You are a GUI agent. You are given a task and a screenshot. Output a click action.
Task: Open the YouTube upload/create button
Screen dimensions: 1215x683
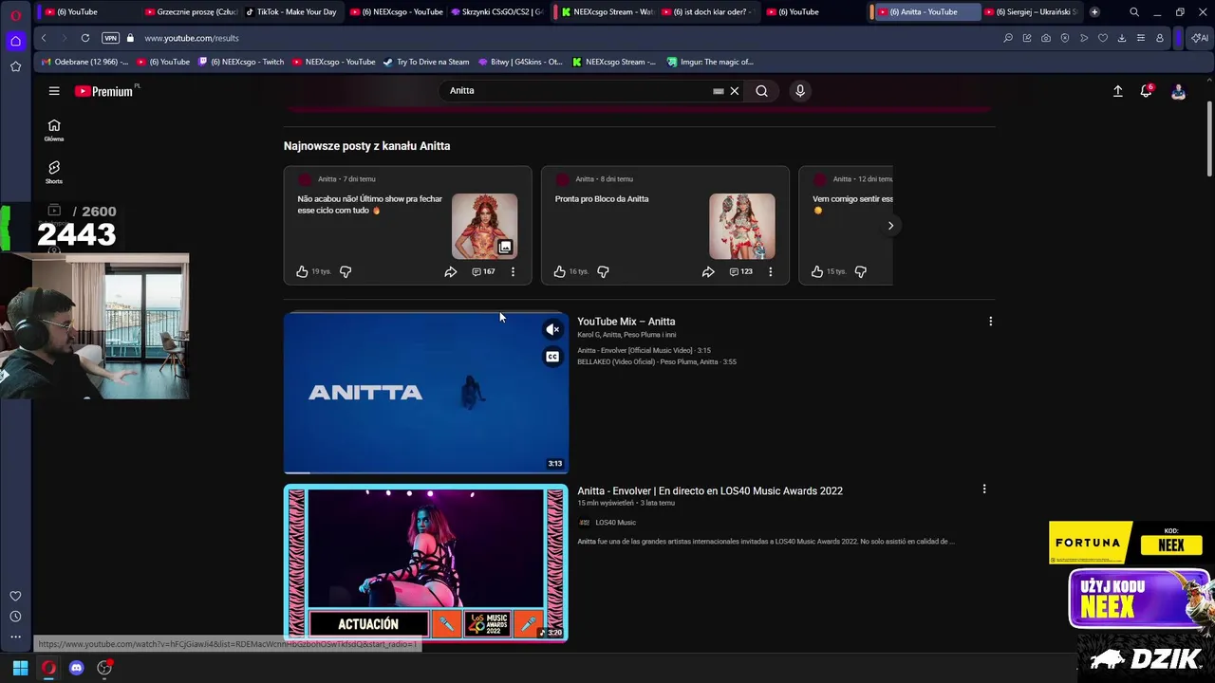pos(1117,91)
